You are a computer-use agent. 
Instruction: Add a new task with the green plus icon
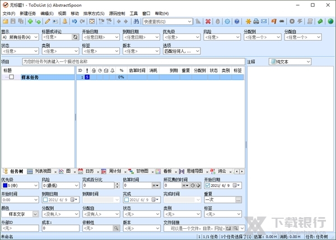(x=30, y=21)
